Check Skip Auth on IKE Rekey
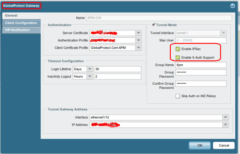Screen dimensions: 240x154 point(178,96)
